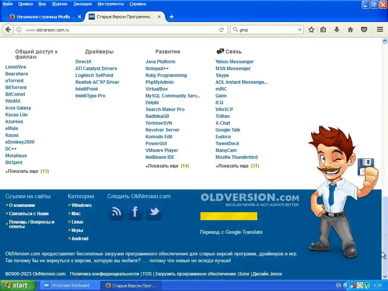Image resolution: width=388 pixels, height=291 pixels.
Task: Open OldVersion Twitter icon
Action: 154,212
